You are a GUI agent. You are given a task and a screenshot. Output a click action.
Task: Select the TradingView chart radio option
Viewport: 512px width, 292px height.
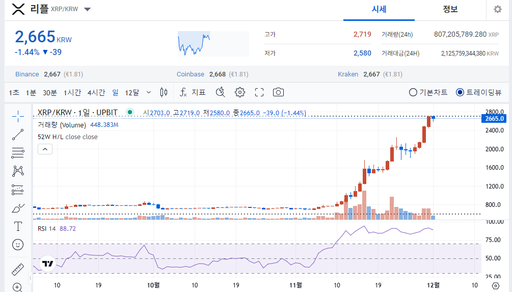478,92
